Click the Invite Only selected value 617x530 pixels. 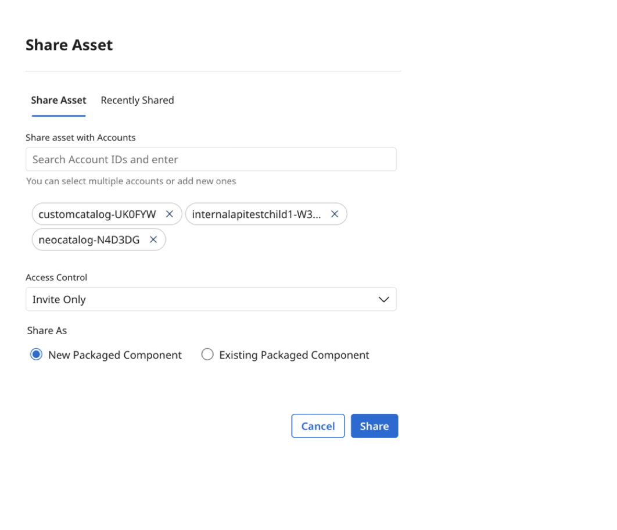pyautogui.click(x=59, y=300)
